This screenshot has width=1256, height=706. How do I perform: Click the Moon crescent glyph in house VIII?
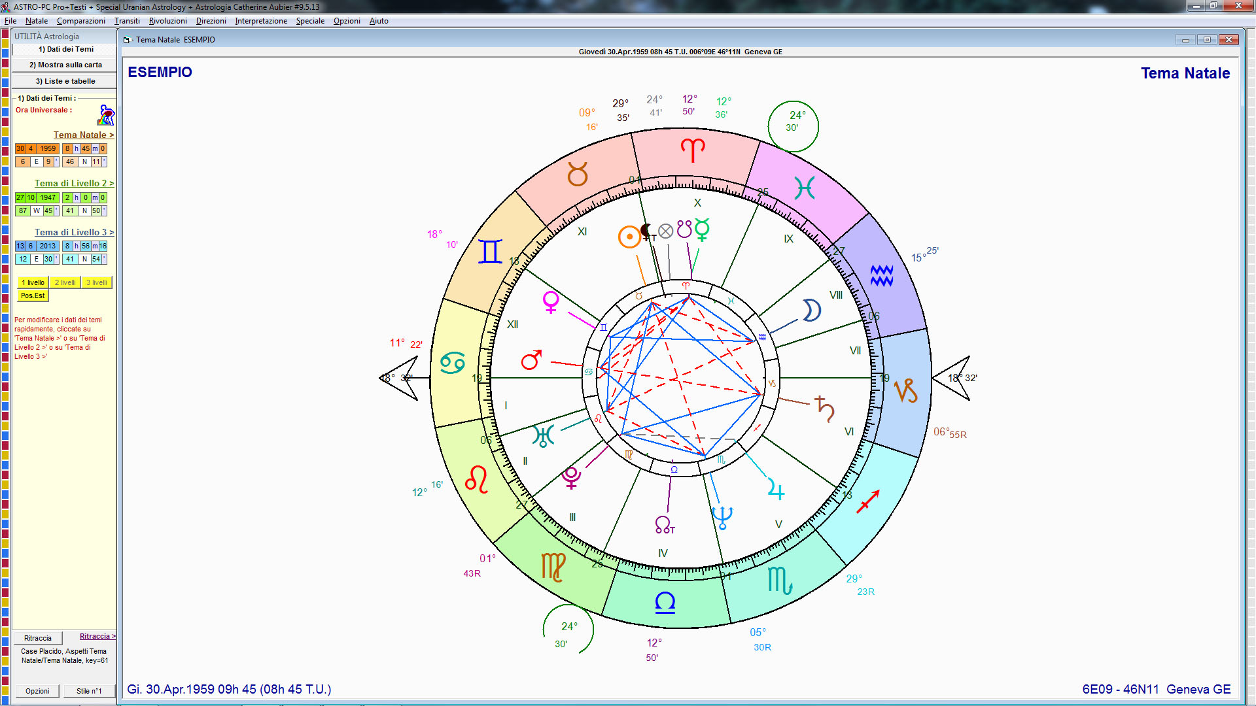coord(811,311)
